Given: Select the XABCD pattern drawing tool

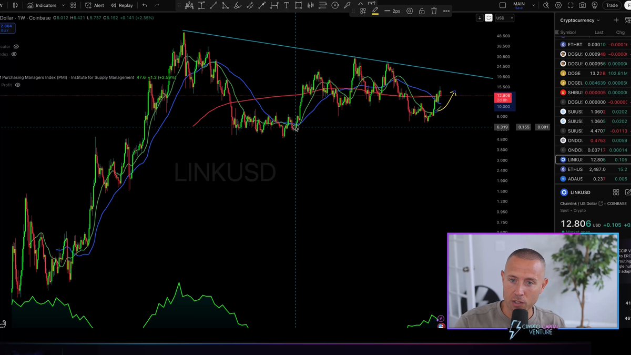Looking at the screenshot, I should click(189, 5).
